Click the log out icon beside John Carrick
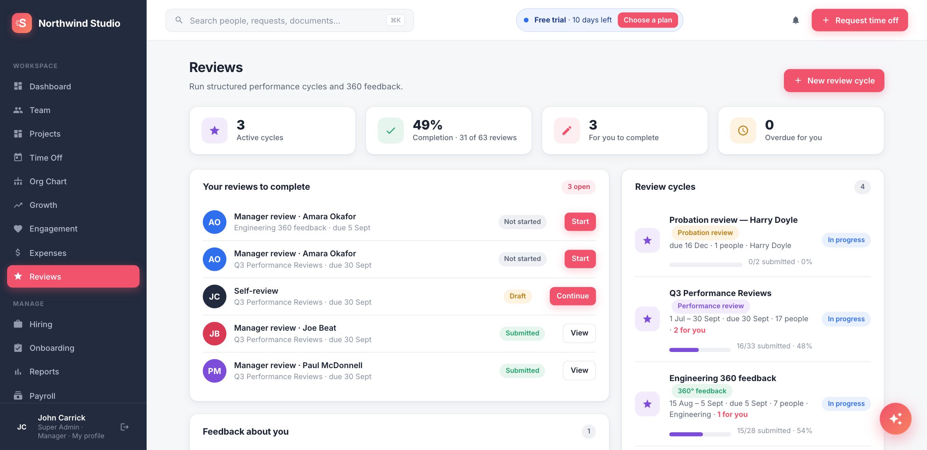Viewport: 927px width, 450px height. [125, 427]
